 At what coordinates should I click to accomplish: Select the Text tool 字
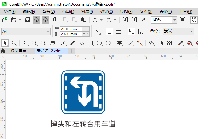click(119, 43)
